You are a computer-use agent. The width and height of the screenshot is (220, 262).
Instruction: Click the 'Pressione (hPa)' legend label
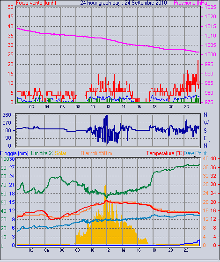pyautogui.click(x=191, y=3)
